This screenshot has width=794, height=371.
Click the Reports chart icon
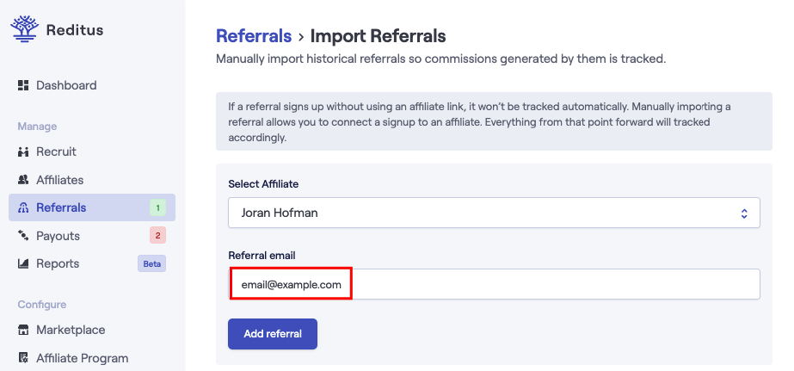(x=23, y=263)
